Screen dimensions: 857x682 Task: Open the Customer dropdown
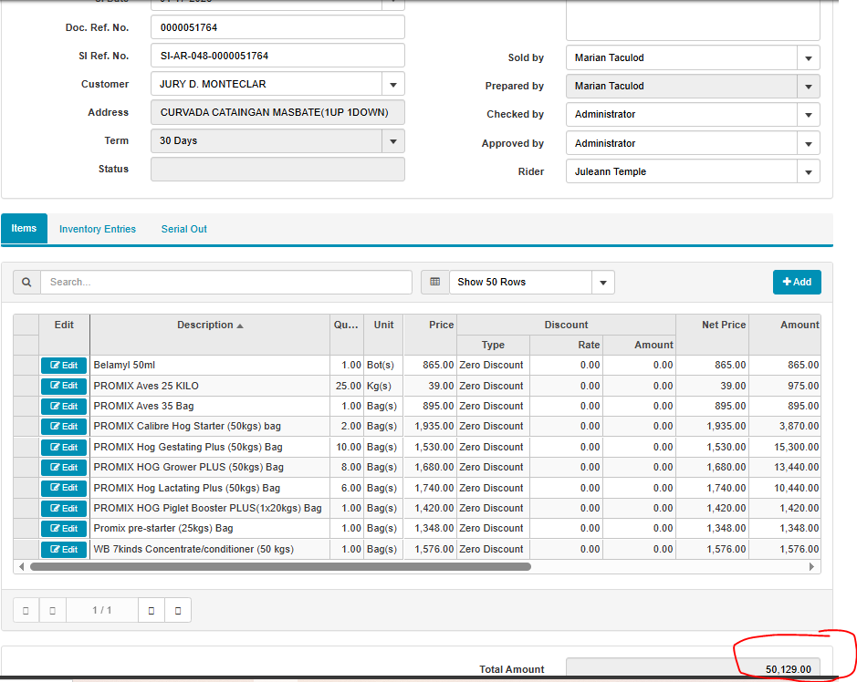(392, 85)
